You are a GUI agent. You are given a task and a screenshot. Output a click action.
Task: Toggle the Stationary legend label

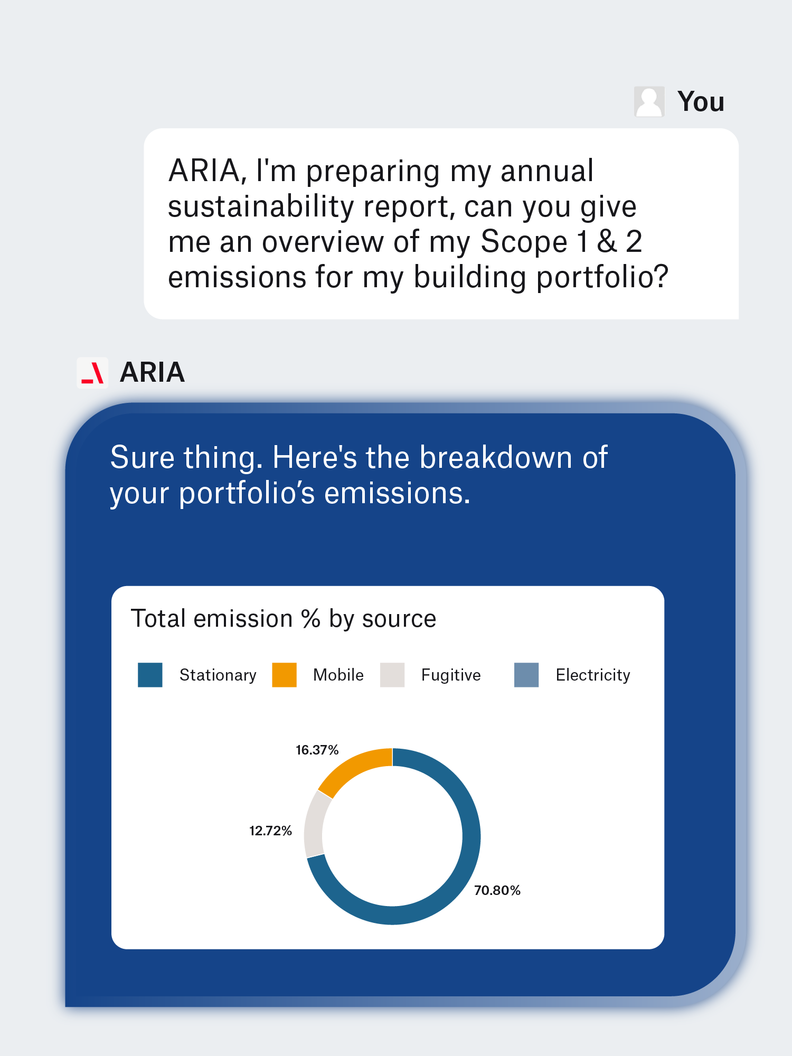tap(218, 675)
